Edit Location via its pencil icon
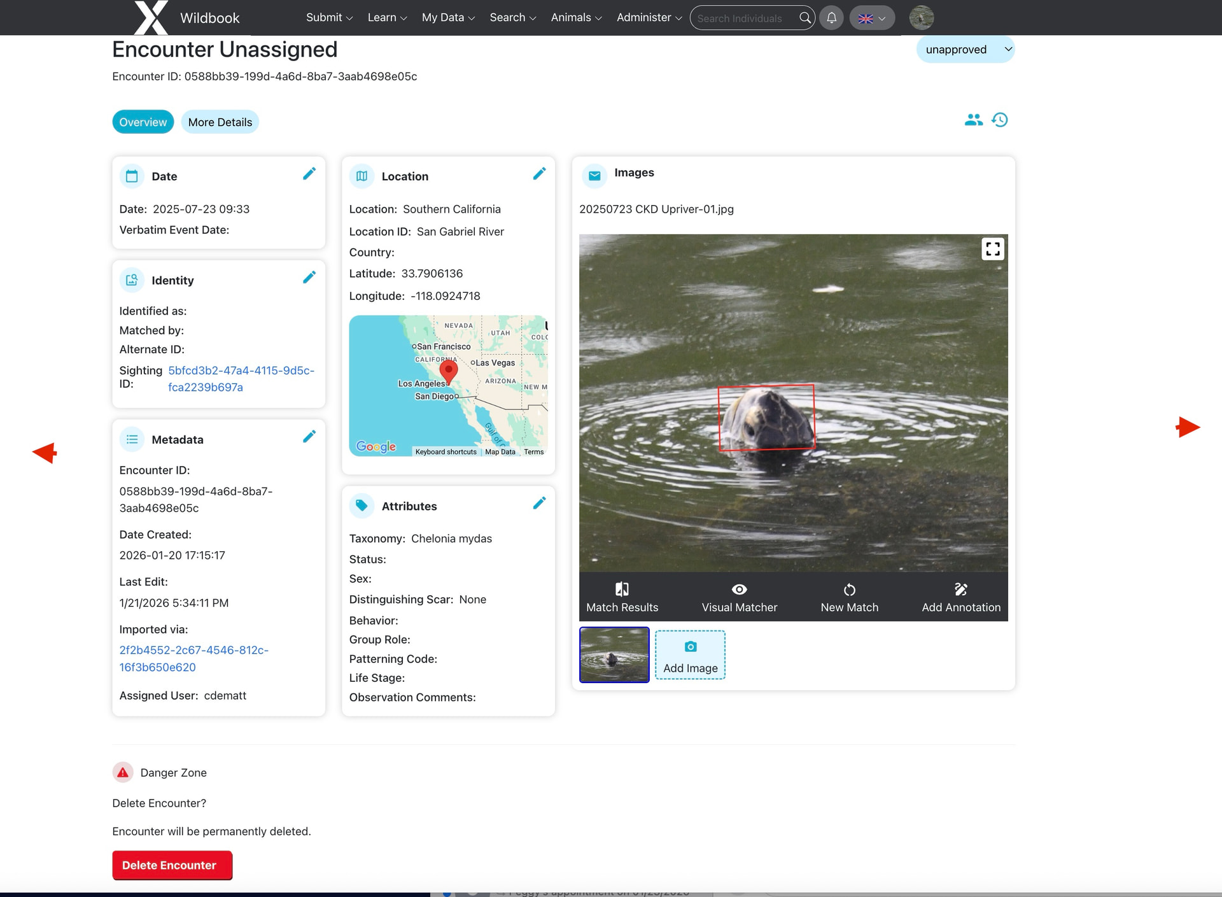 pyautogui.click(x=539, y=174)
